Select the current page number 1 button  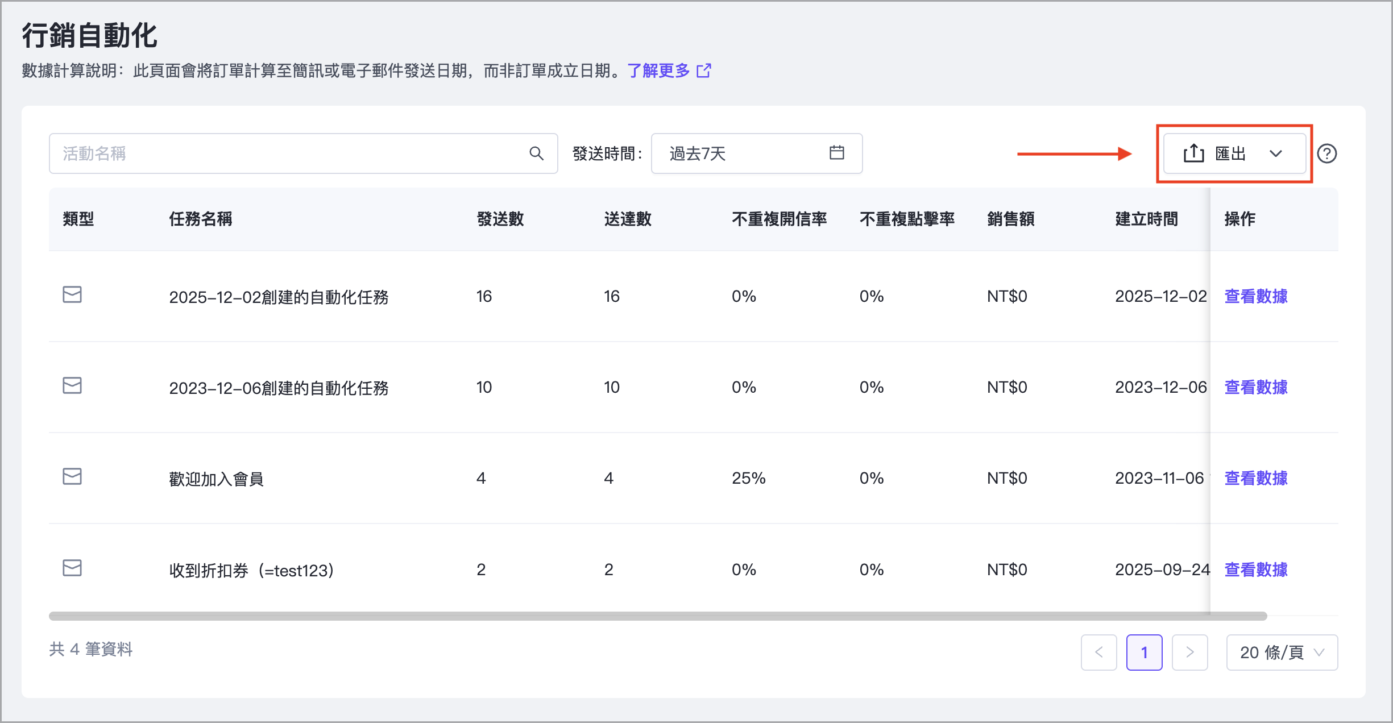(x=1144, y=652)
